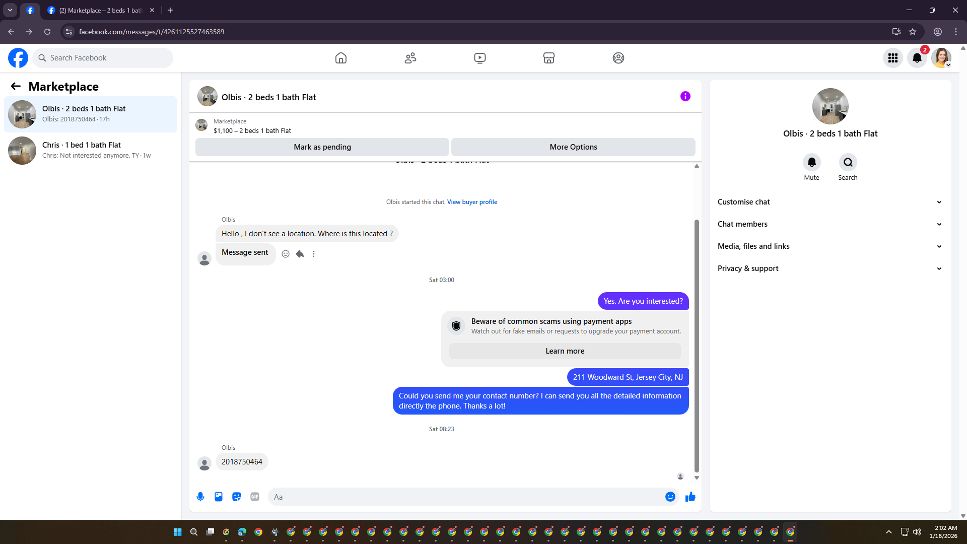Reply to the 'Message sent' message
This screenshot has width=967, height=544.
300,254
